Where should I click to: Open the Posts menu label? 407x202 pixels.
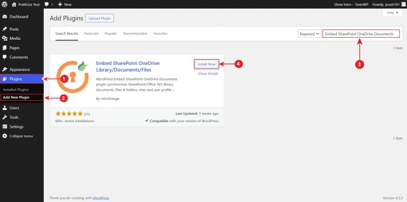pos(14,29)
